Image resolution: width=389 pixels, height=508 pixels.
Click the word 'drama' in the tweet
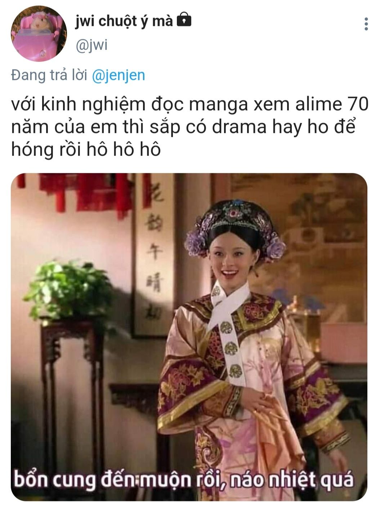pyautogui.click(x=239, y=127)
